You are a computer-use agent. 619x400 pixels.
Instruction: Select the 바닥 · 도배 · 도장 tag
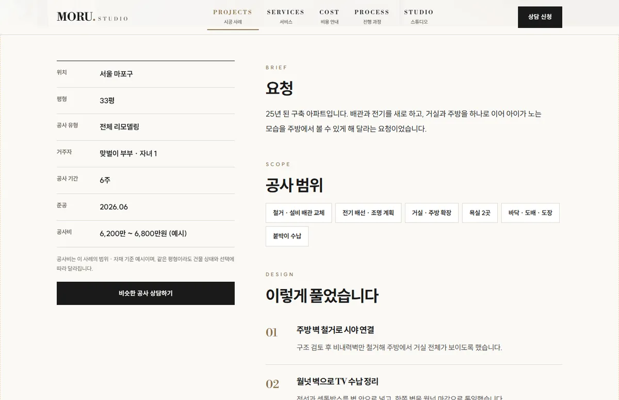click(x=530, y=213)
